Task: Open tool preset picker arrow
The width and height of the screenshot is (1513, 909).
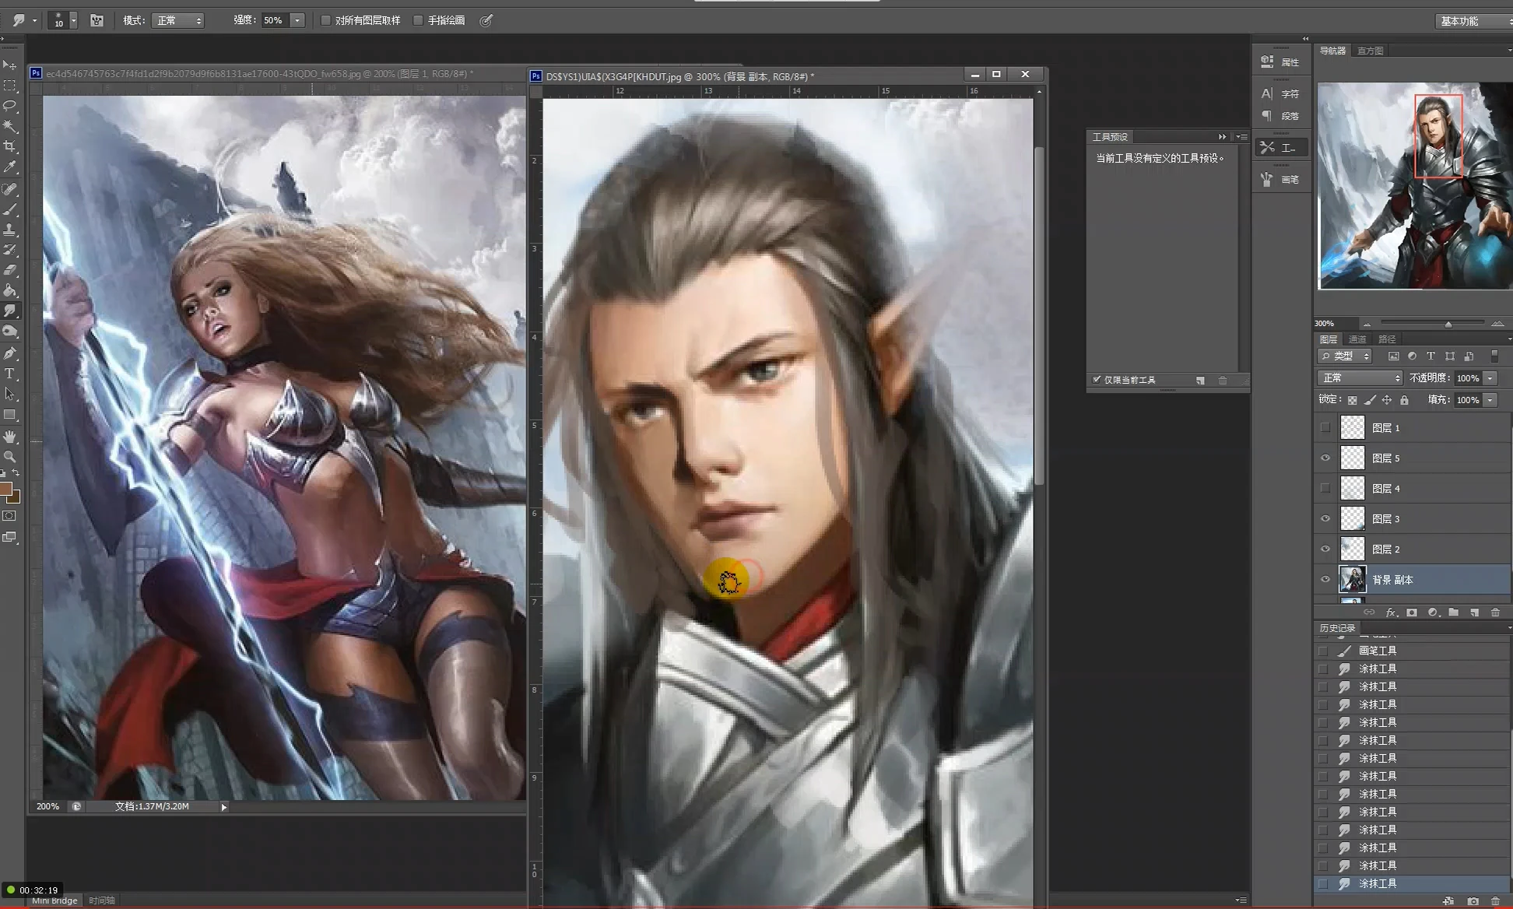Action: [x=35, y=21]
